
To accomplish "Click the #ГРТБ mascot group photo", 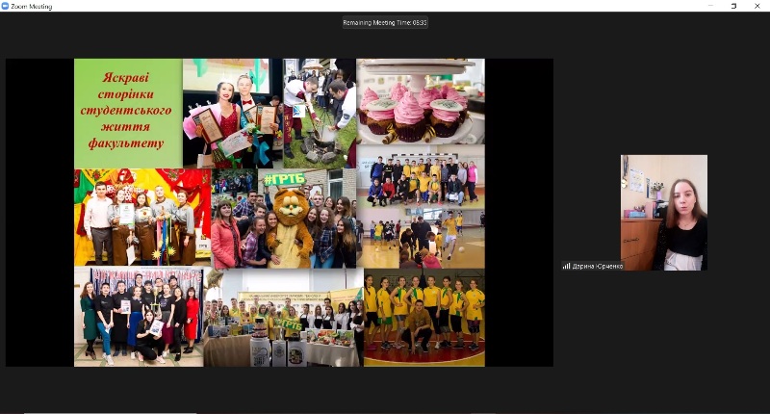I will (x=284, y=219).
